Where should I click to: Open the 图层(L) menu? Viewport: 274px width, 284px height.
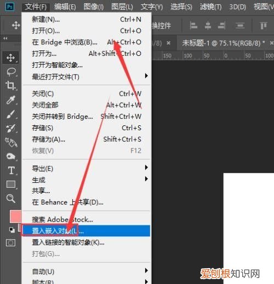122,7
